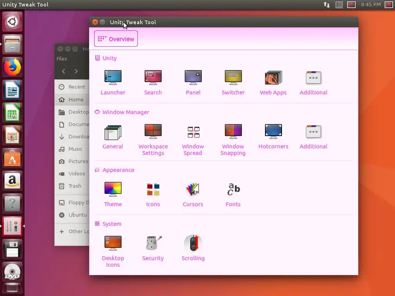395x296 pixels.
Task: Open the Icons appearance settings
Action: coord(153,194)
